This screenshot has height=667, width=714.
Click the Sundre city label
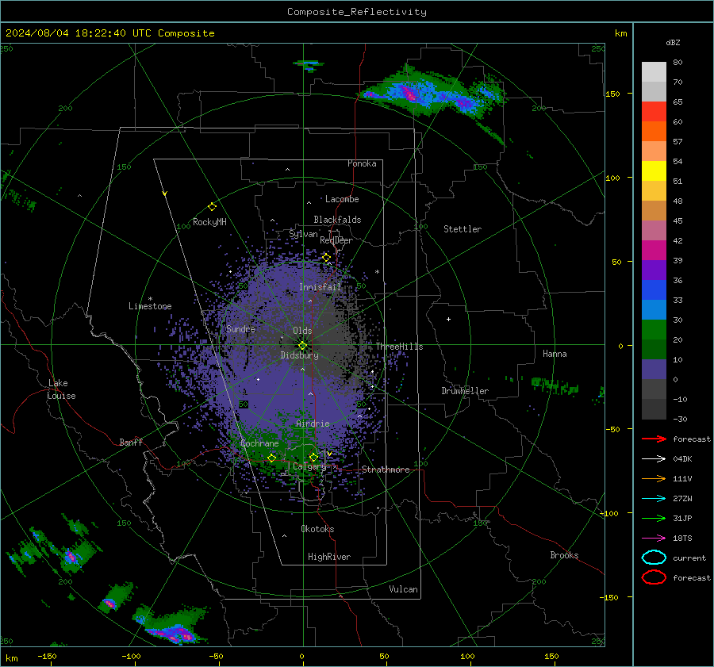click(x=240, y=328)
